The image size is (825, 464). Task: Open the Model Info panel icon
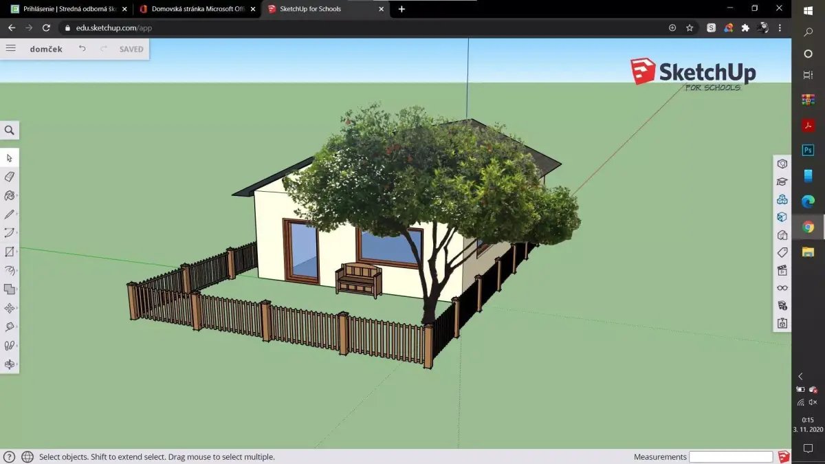(782, 305)
